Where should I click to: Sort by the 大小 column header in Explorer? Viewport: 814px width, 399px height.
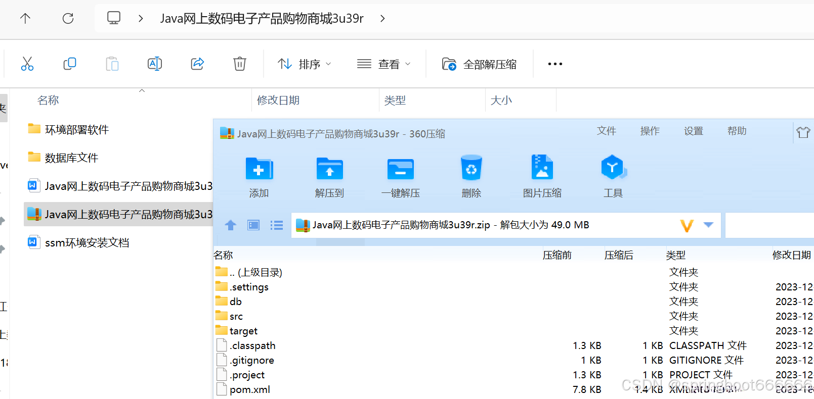501,100
